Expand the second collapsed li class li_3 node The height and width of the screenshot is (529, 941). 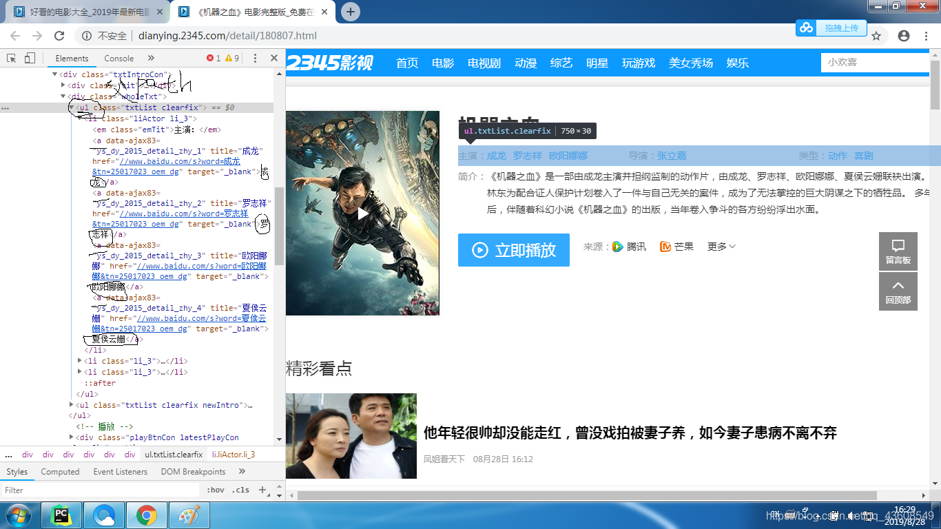81,372
